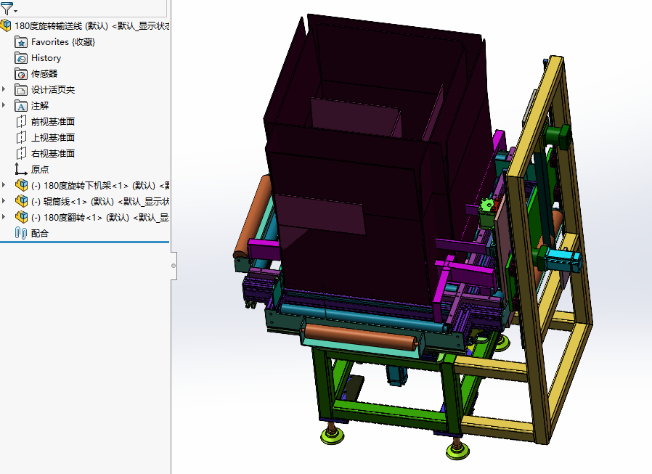Expand the 注解 node

[x=4, y=105]
